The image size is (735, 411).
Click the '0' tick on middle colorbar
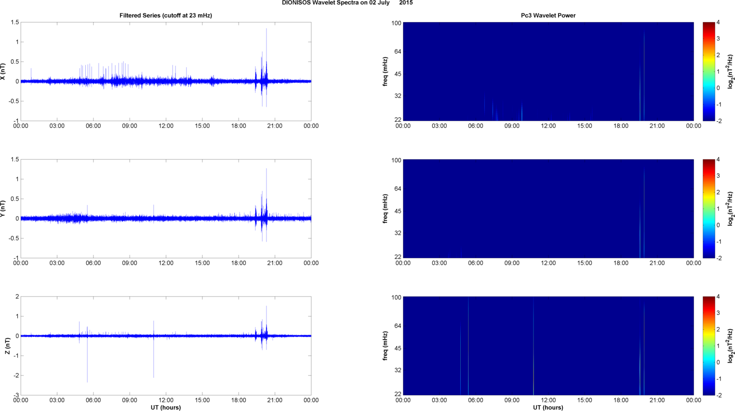point(718,225)
